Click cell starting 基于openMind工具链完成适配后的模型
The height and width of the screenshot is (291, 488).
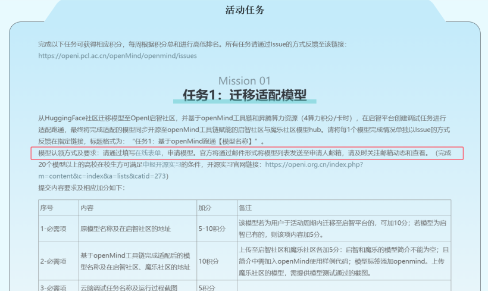coord(137,261)
